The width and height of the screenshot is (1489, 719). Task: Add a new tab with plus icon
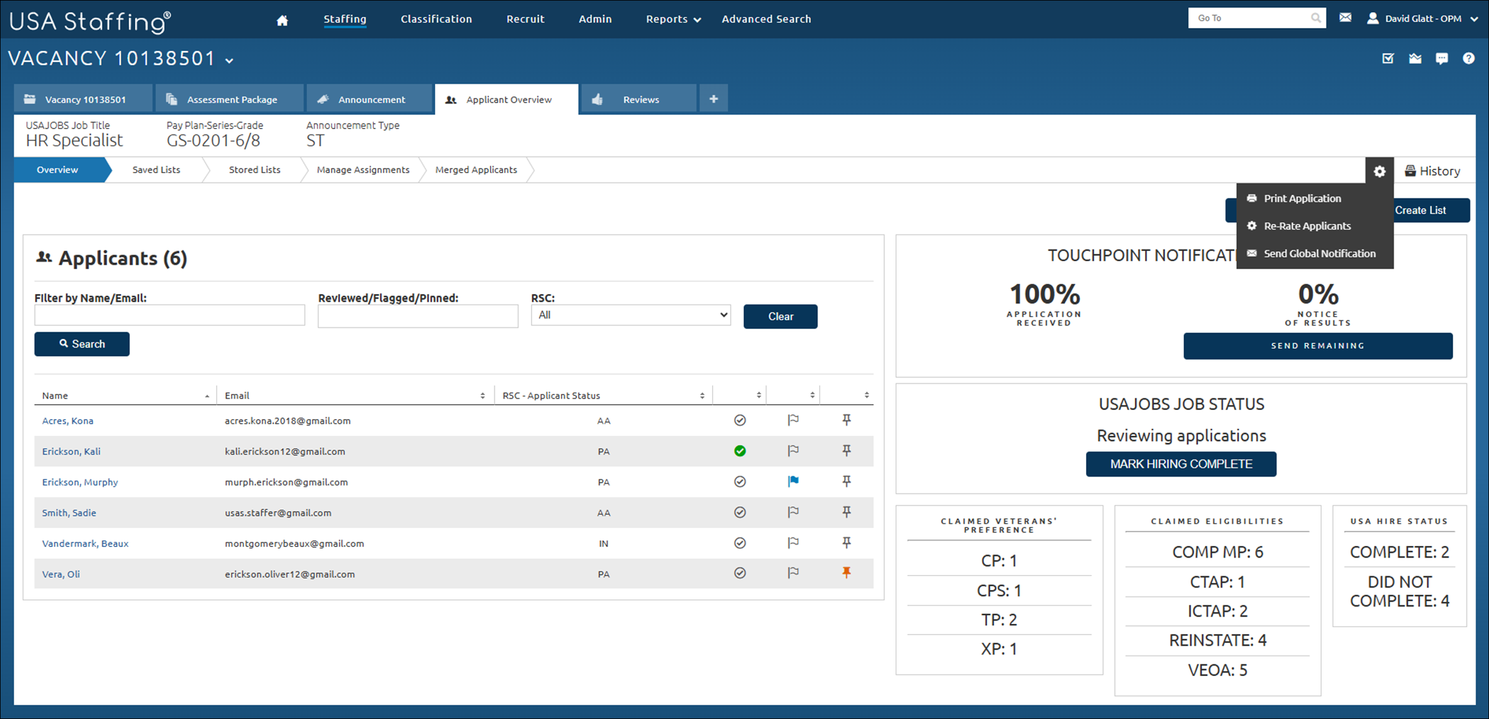click(x=713, y=99)
